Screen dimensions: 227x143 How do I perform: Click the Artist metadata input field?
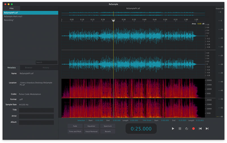[x=36, y=116]
